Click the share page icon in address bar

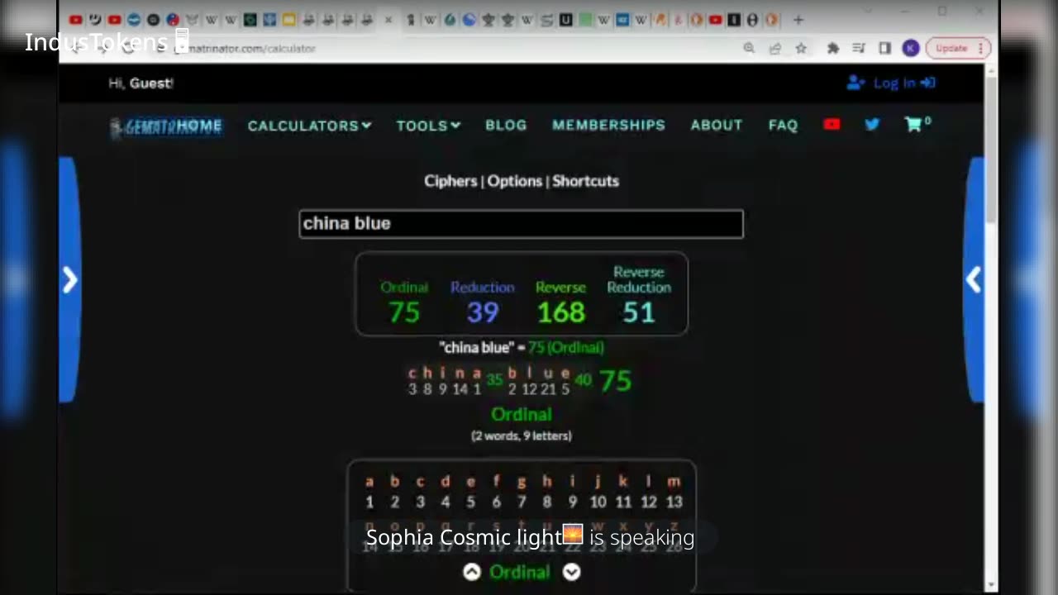pos(774,49)
